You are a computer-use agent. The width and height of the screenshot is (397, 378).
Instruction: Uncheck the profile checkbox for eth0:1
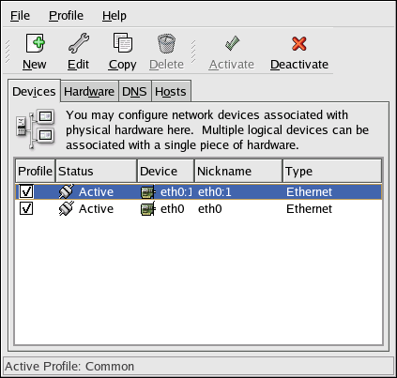pyautogui.click(x=26, y=191)
